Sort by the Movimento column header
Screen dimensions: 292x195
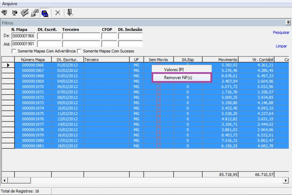coord(220,60)
